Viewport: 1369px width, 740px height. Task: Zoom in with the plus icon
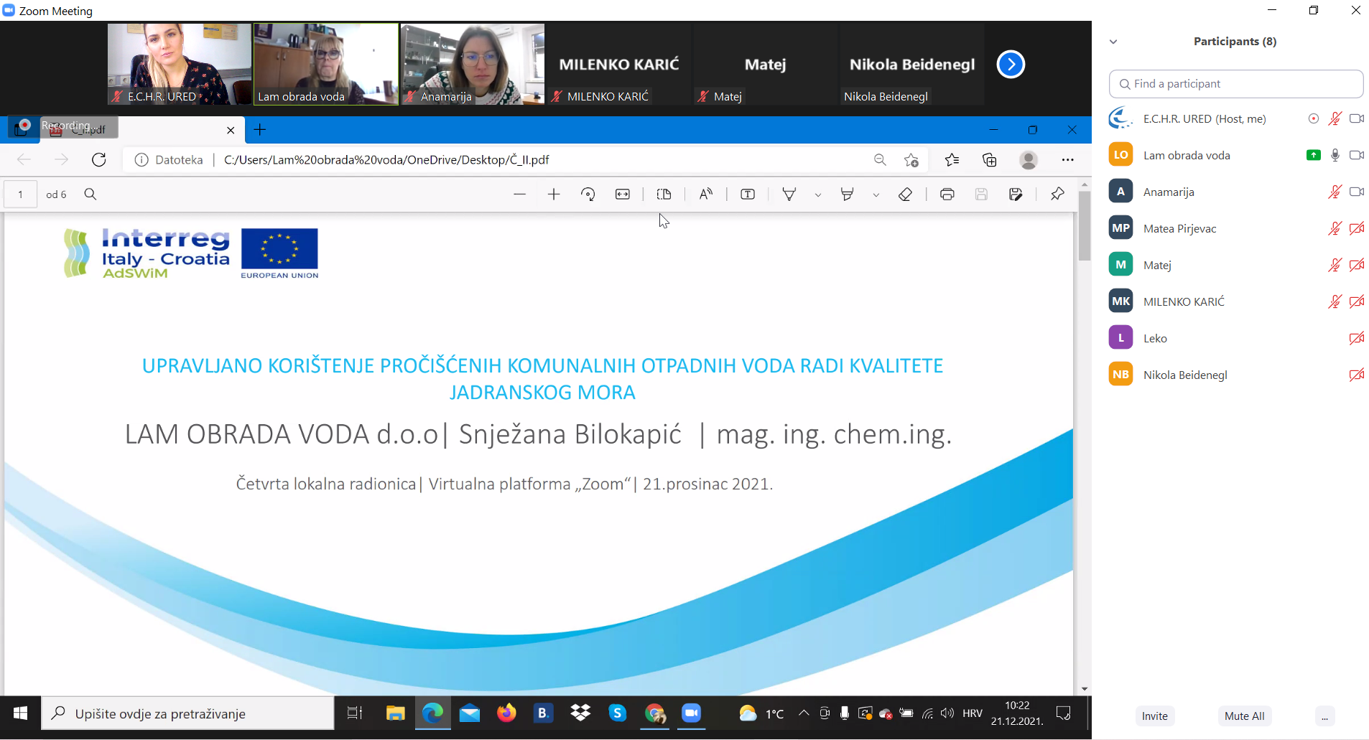[554, 195]
